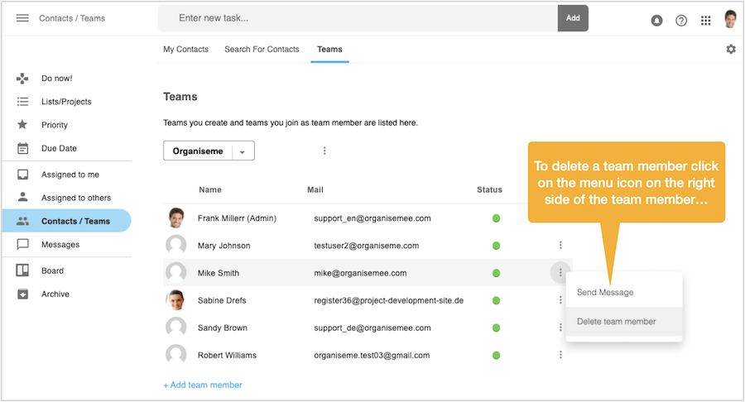Expand the Organiseme team dropdown

point(243,151)
